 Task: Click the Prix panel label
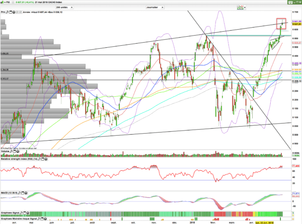click(x=3, y=12)
